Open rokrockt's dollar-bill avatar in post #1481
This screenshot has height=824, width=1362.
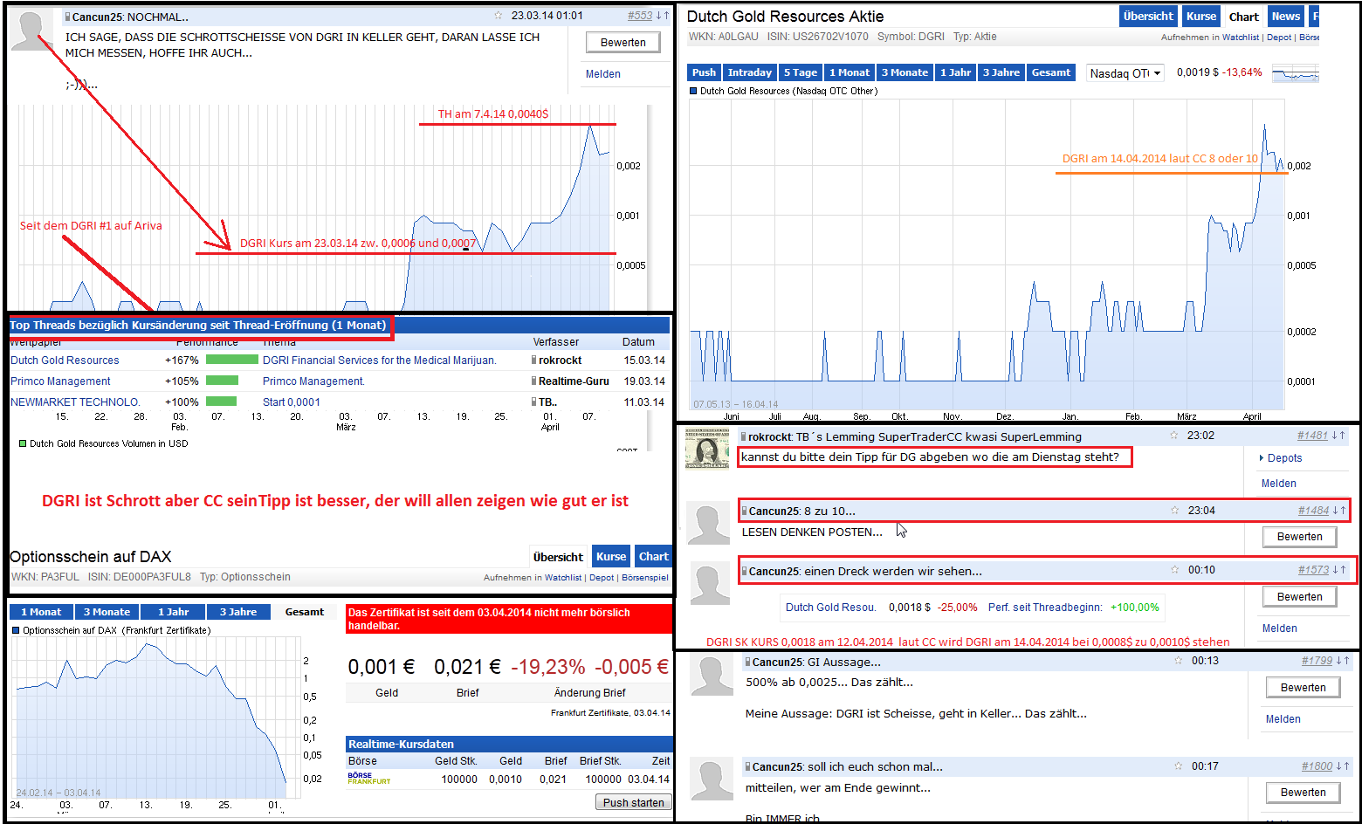coord(707,450)
